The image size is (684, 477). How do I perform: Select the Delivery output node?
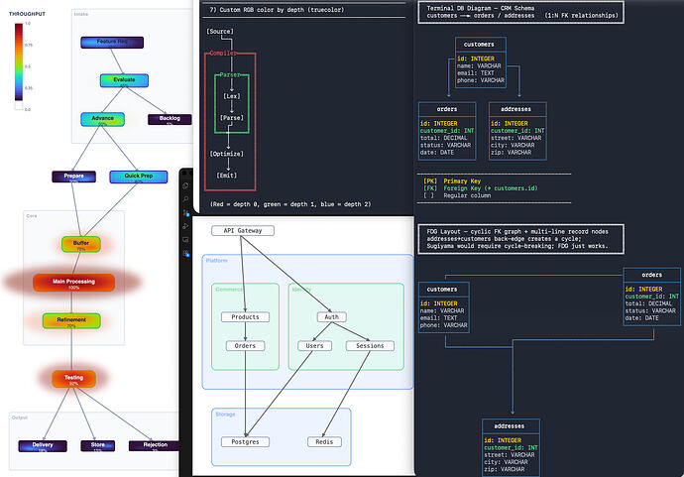pos(43,445)
